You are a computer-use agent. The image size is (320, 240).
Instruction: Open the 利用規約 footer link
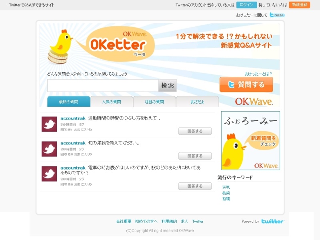tap(169, 222)
